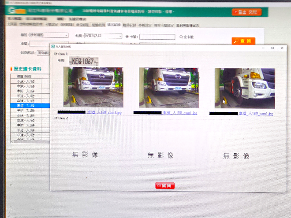Screen dimensions: 291x218
Task: Open the 站別群組 group dropdown
Action: [43, 53]
